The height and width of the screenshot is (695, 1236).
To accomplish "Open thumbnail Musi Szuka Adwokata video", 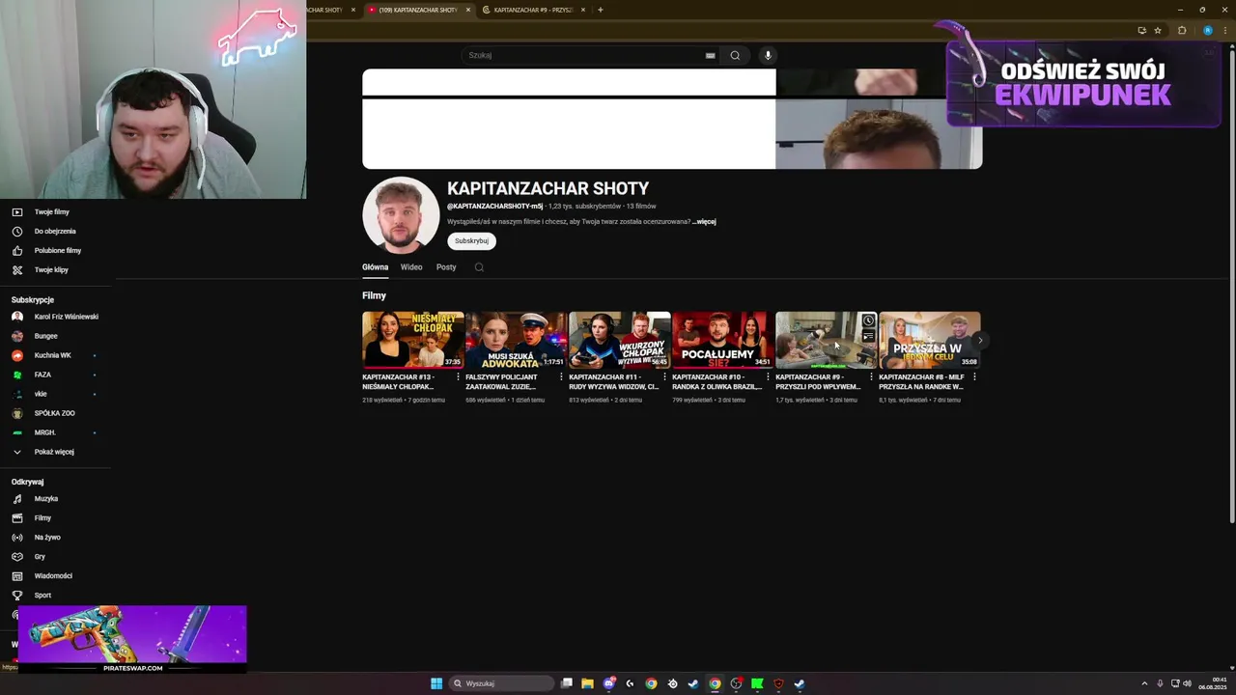I will pos(517,340).
